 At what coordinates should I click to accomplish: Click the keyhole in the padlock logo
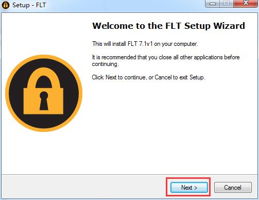(x=44, y=101)
